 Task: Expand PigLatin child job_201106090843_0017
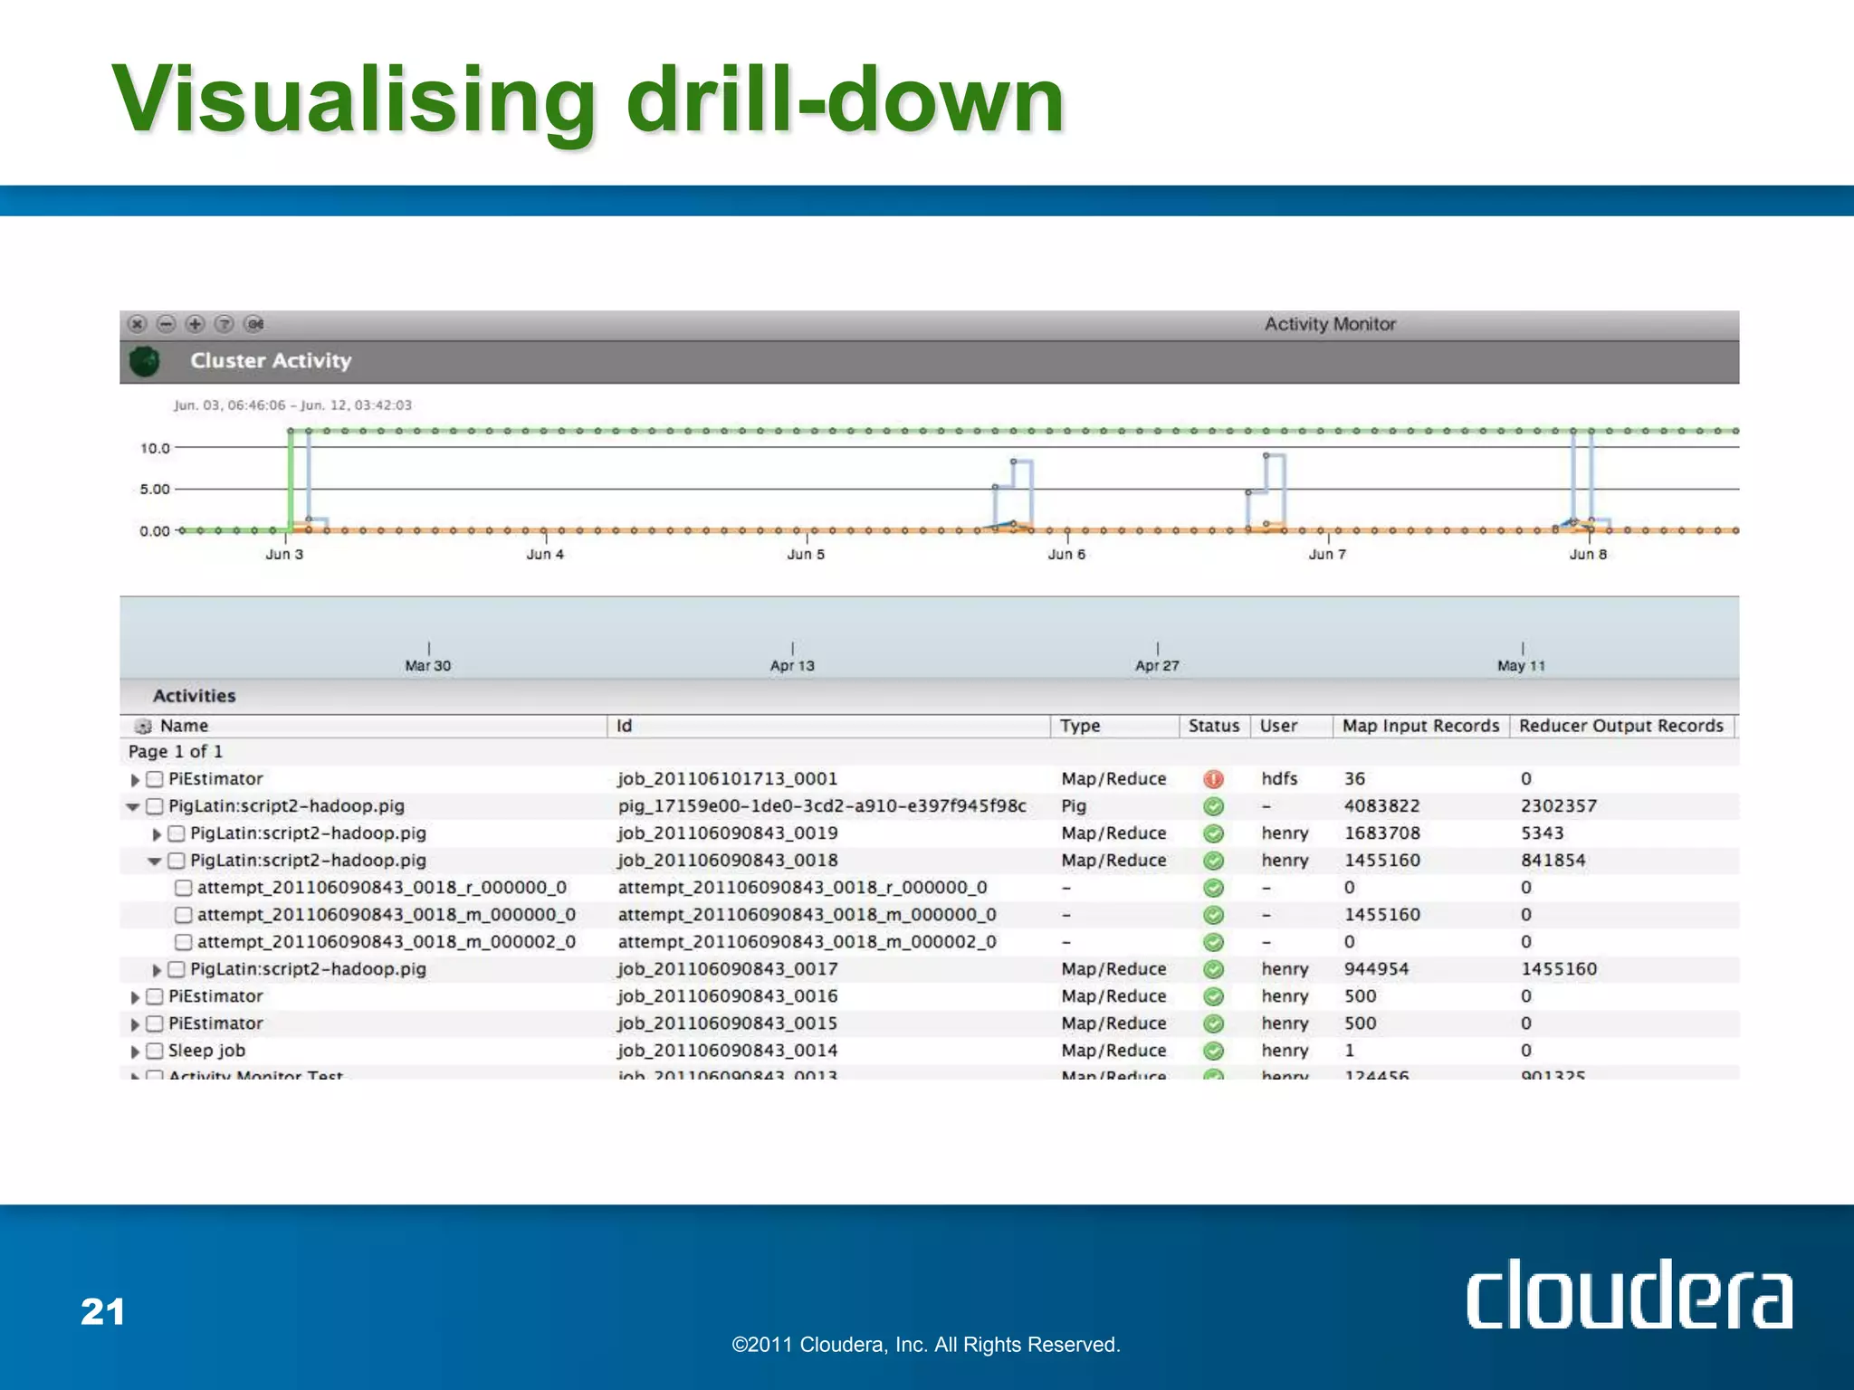click(x=157, y=970)
